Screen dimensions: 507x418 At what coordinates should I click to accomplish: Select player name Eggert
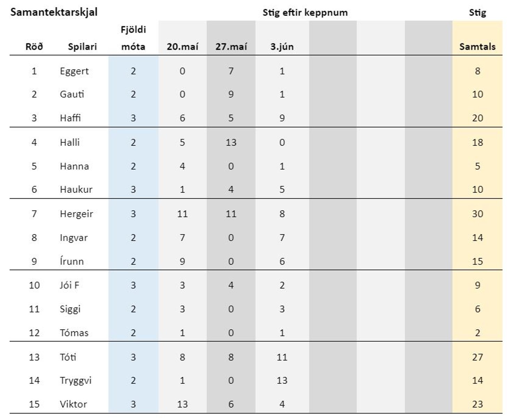pyautogui.click(x=74, y=71)
